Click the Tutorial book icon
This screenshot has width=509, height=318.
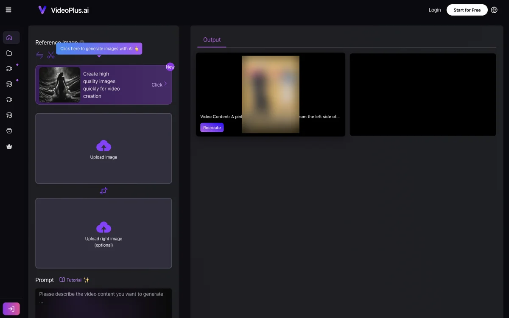[x=62, y=280]
